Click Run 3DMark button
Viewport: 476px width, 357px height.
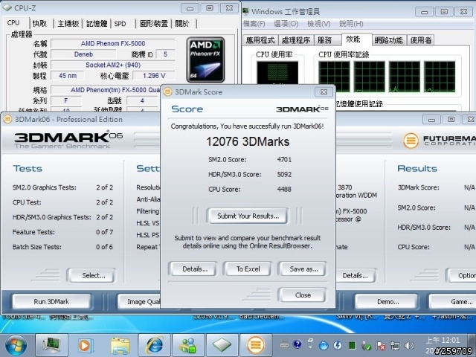click(x=51, y=302)
